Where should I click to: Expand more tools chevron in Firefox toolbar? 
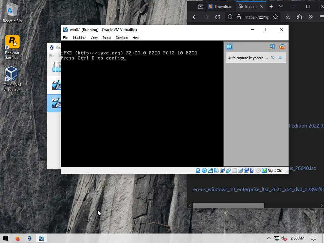310,17
